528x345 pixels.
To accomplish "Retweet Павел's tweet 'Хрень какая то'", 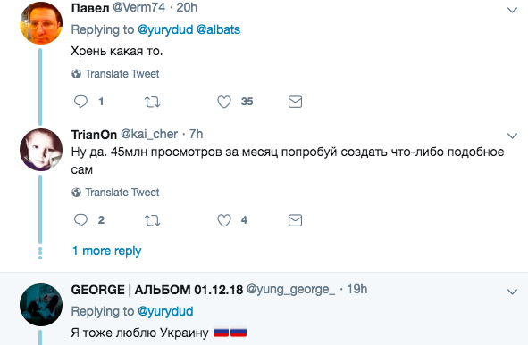I will tap(152, 102).
